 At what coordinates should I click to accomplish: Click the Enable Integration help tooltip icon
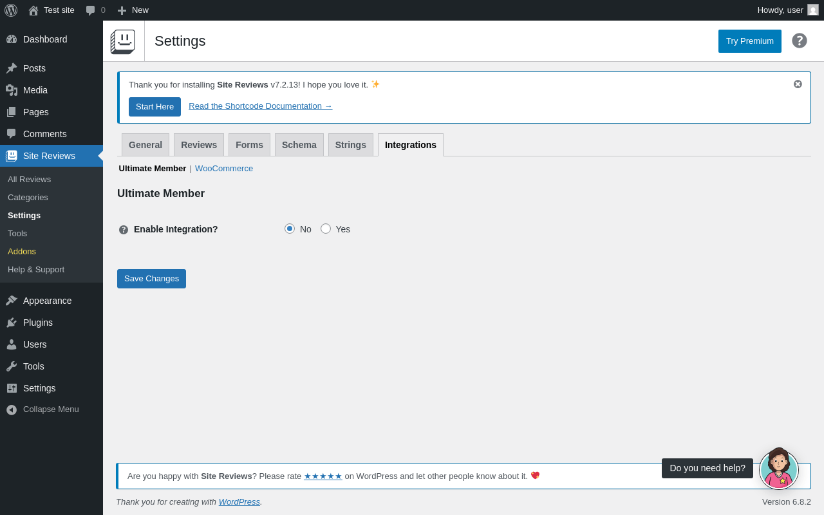(124, 230)
